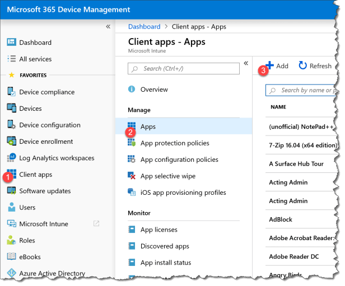
Task: Click the Devices icon in favorites
Action: (11, 108)
